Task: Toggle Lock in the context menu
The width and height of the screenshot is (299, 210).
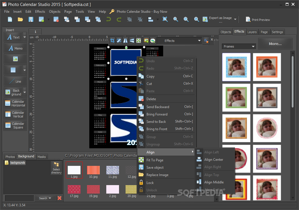Action: [166, 183]
